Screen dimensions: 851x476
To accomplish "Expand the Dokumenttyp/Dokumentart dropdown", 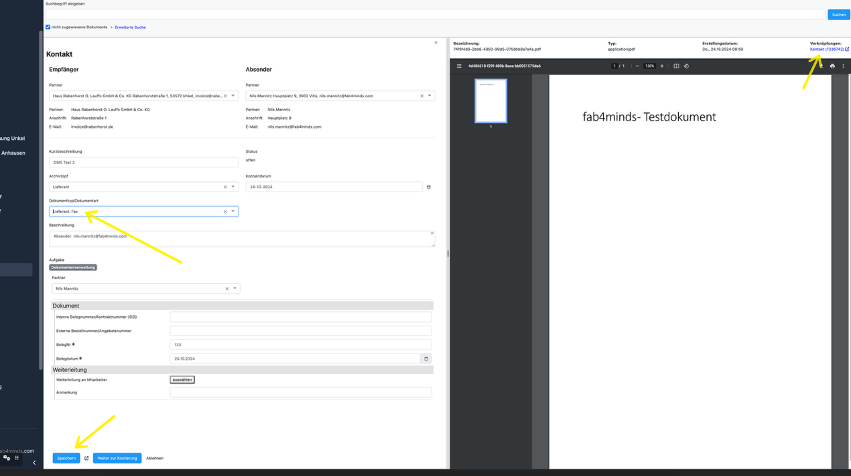I will coord(233,212).
